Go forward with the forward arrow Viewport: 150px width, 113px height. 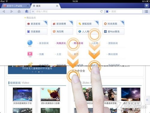click(x=11, y=11)
